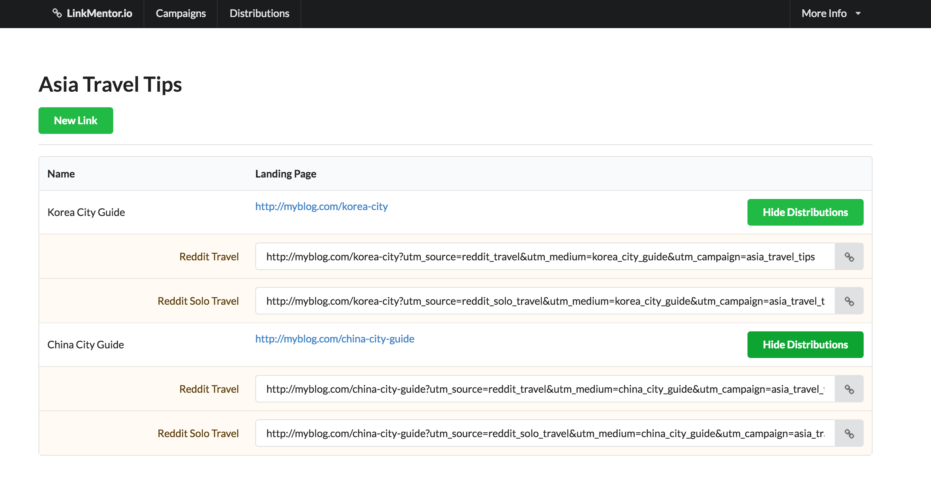The width and height of the screenshot is (931, 483).
Task: Open the More Info dropdown menu
Action: coord(824,13)
